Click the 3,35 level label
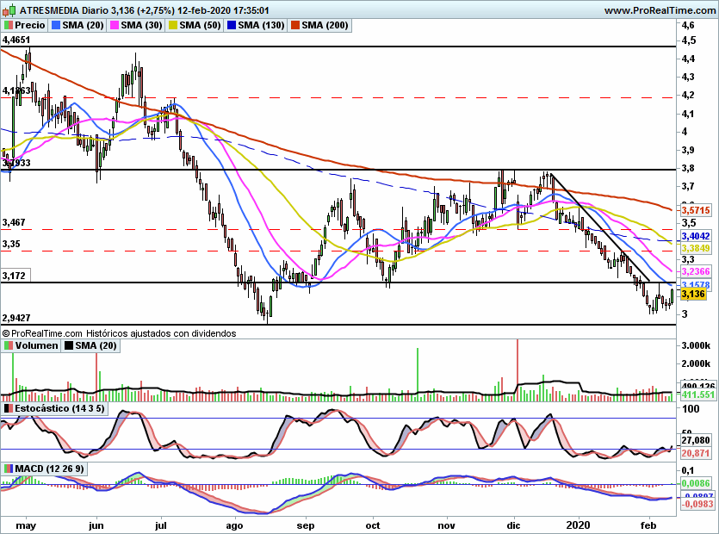 click(11, 244)
